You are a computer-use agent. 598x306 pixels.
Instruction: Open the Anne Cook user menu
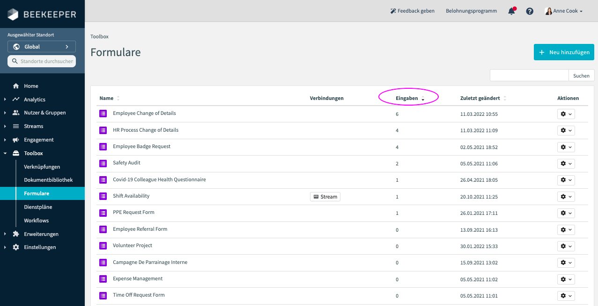tap(564, 11)
